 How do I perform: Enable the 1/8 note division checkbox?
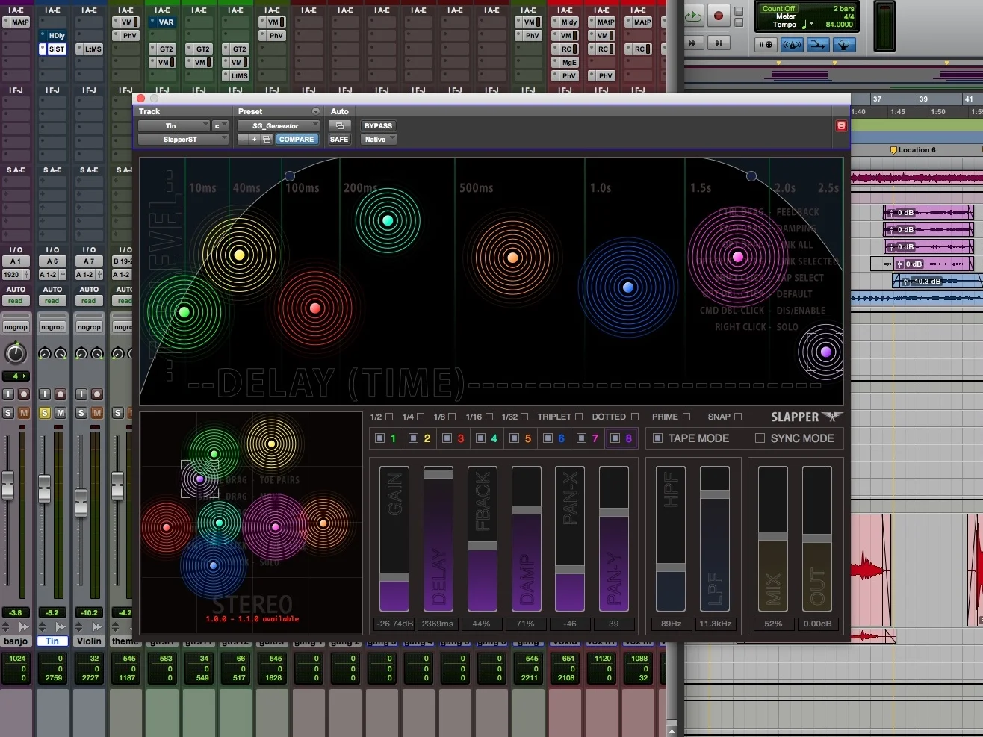point(452,417)
